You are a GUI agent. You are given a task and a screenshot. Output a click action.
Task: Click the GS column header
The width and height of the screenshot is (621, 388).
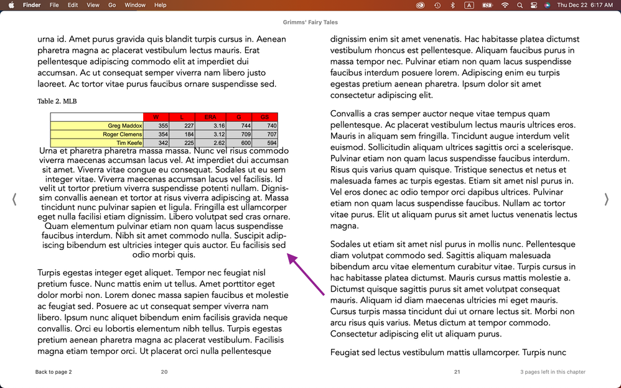tap(264, 117)
